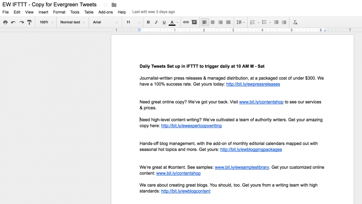Open the bit.ly/ewexpertcopywriting link

pos(191,126)
